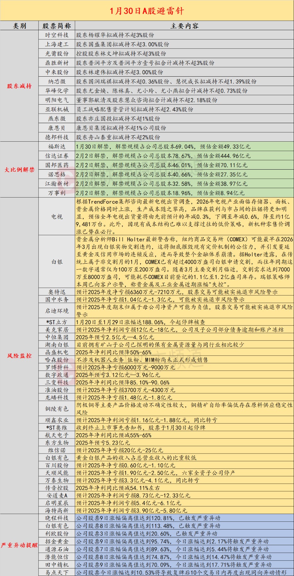Select stock name '易点天下'
The image size is (294, 576).
click(57, 572)
